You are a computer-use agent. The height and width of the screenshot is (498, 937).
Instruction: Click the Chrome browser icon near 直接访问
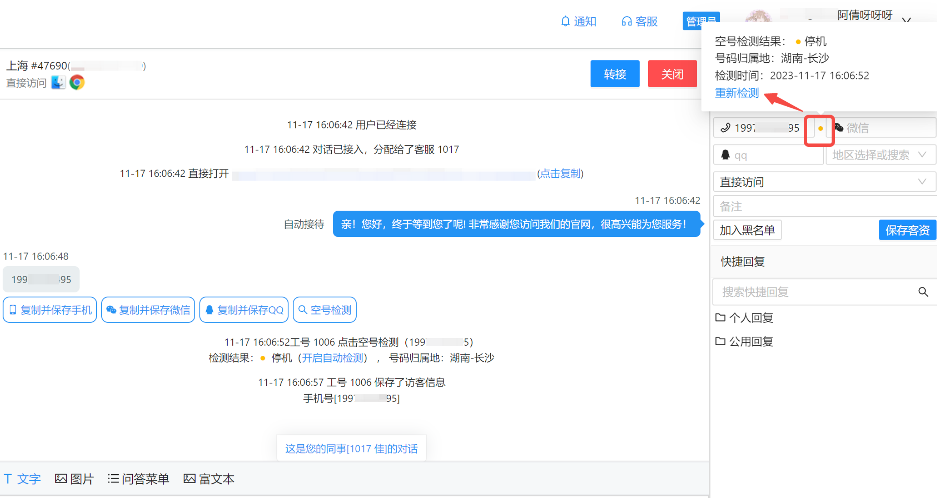pyautogui.click(x=77, y=82)
